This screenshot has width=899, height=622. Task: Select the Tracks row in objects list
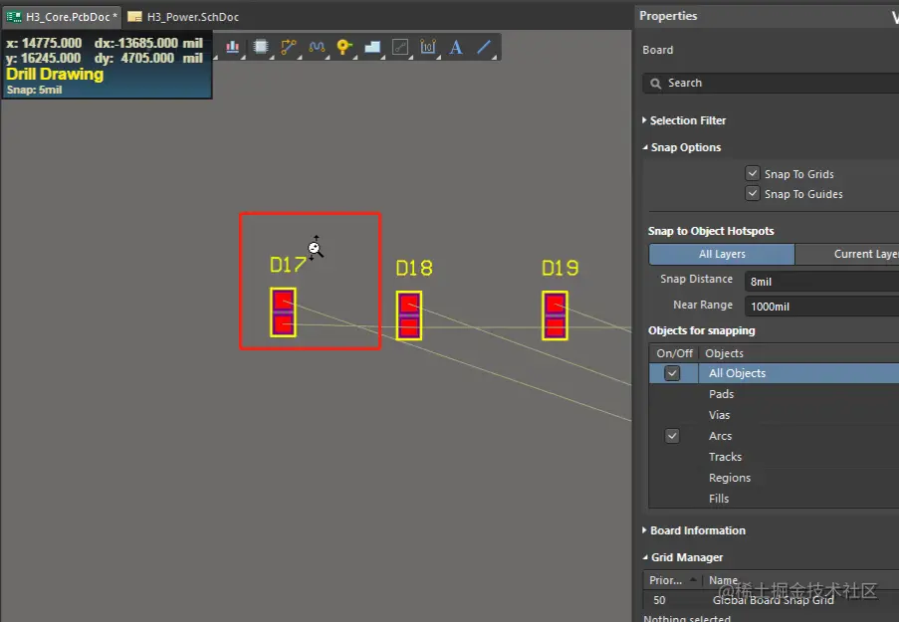(774, 457)
